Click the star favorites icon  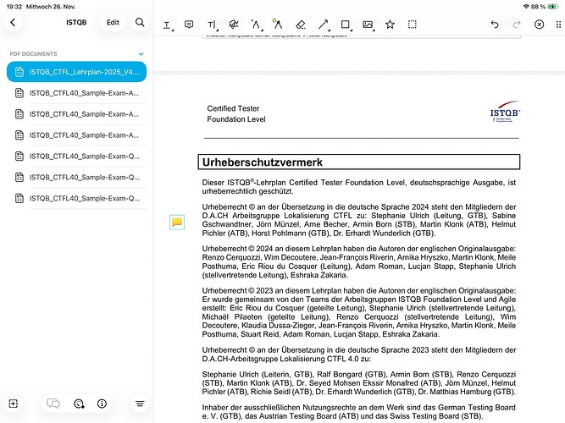pos(390,25)
